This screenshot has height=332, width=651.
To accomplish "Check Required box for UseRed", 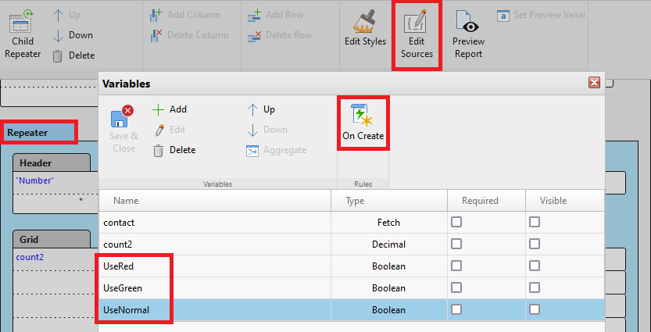I will (456, 266).
